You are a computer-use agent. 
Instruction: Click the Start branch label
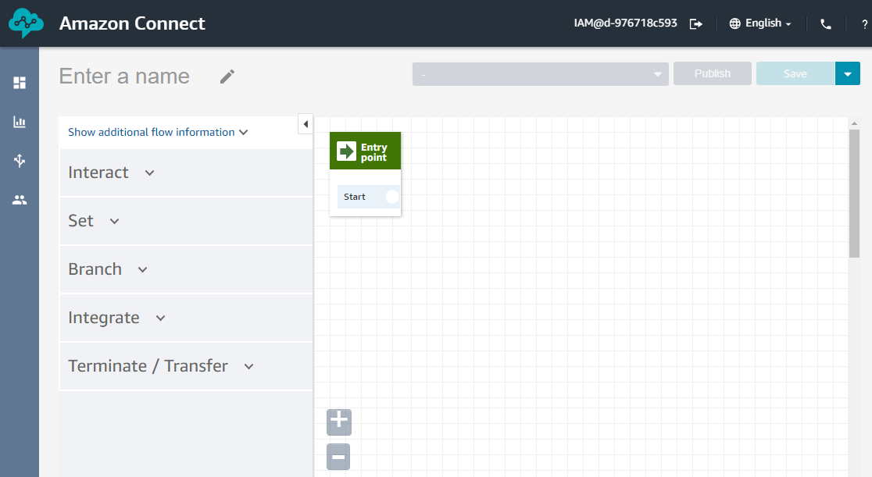[x=354, y=197]
